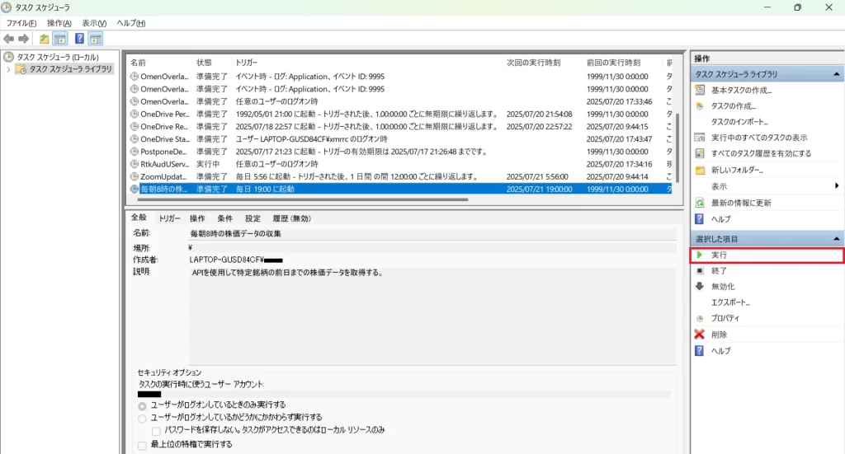
Task: Click the 最新の情報に更新 refresh icon
Action: pos(700,203)
